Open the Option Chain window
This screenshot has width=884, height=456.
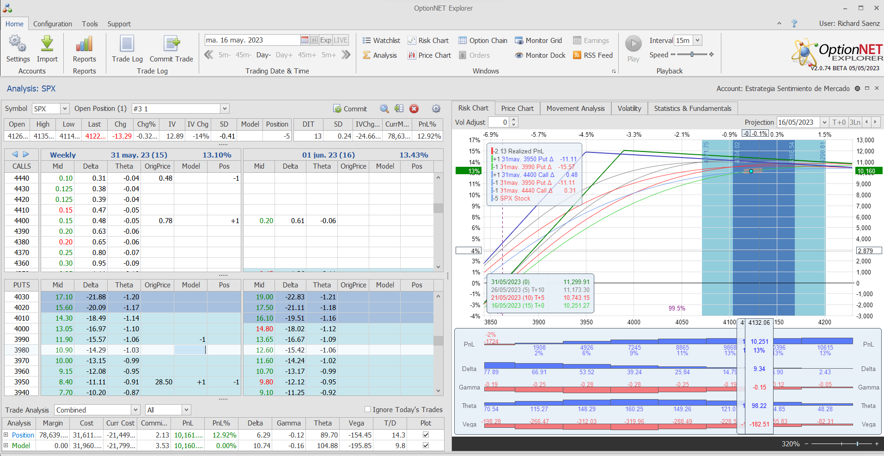coord(483,41)
